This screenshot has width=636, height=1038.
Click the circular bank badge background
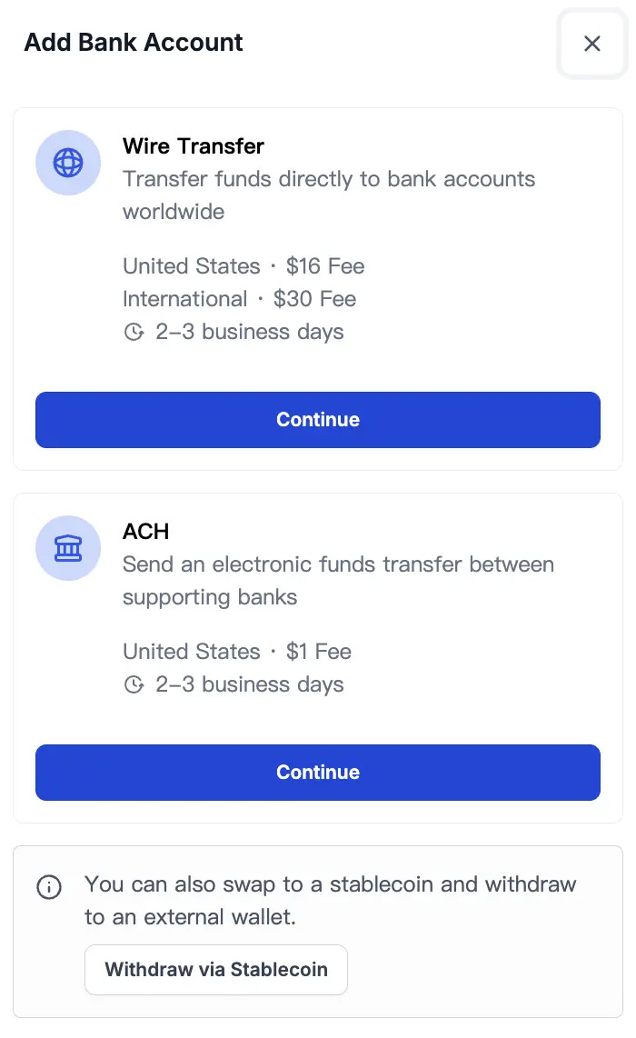click(x=68, y=548)
